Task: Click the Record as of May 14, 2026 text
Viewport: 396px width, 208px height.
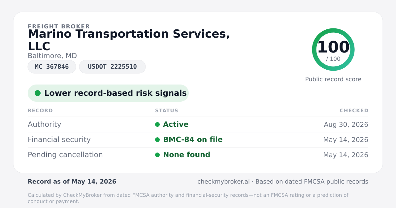Action: [72, 182]
